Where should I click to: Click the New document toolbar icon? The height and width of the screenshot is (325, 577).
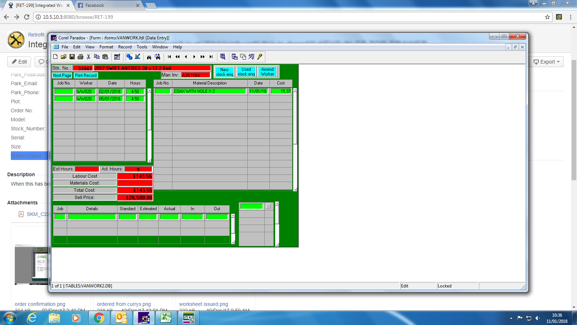[55, 57]
